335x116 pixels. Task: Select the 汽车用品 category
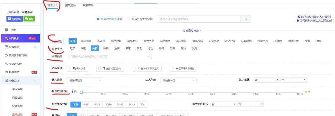(263, 41)
